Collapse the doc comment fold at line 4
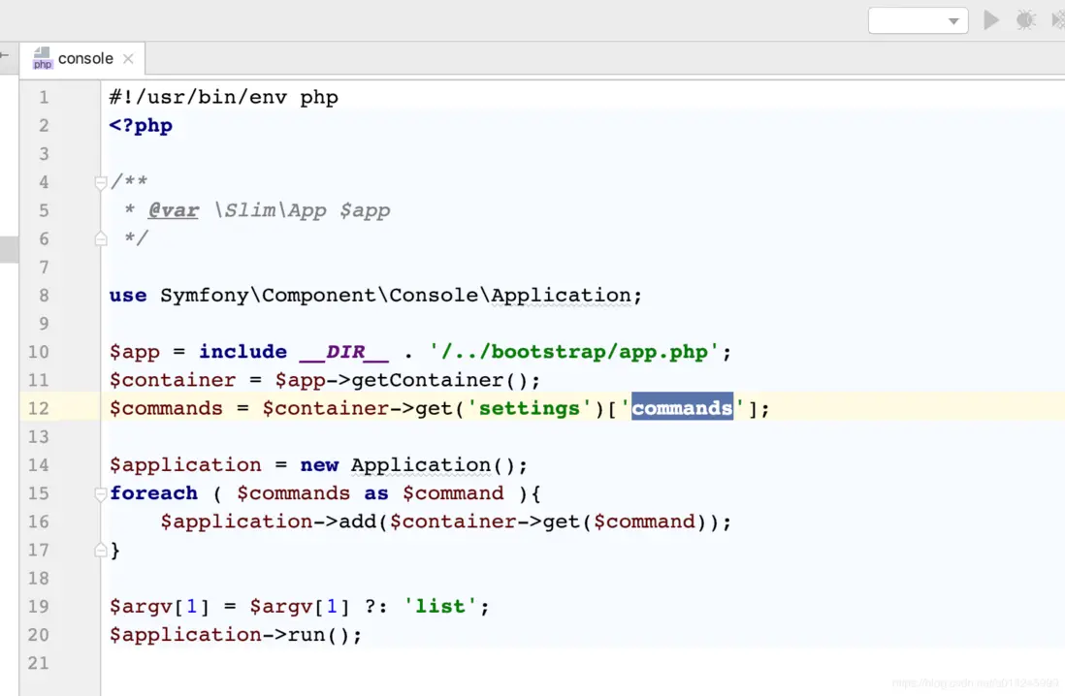The image size is (1065, 696). coord(101,182)
